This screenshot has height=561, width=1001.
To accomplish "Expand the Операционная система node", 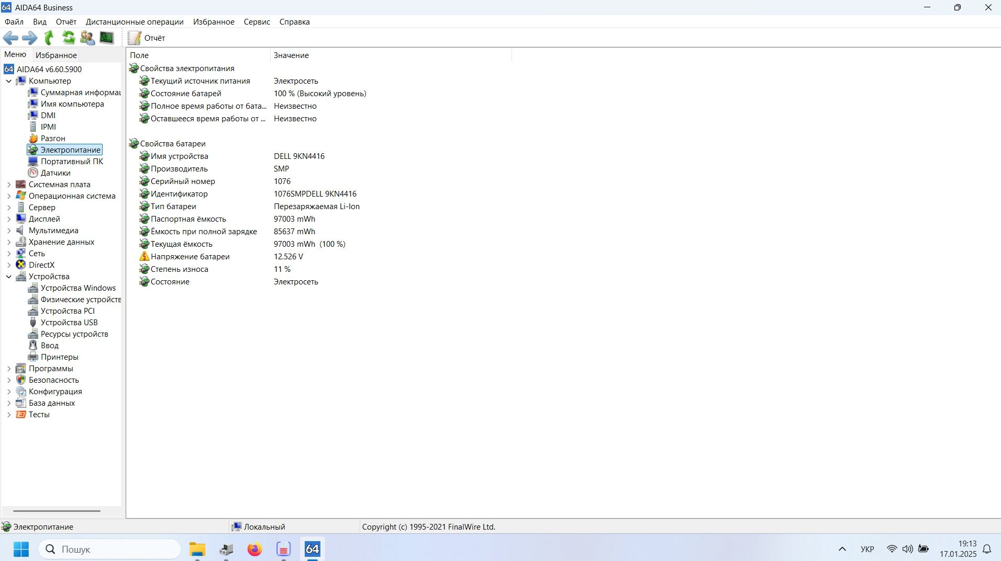I will (9, 196).
